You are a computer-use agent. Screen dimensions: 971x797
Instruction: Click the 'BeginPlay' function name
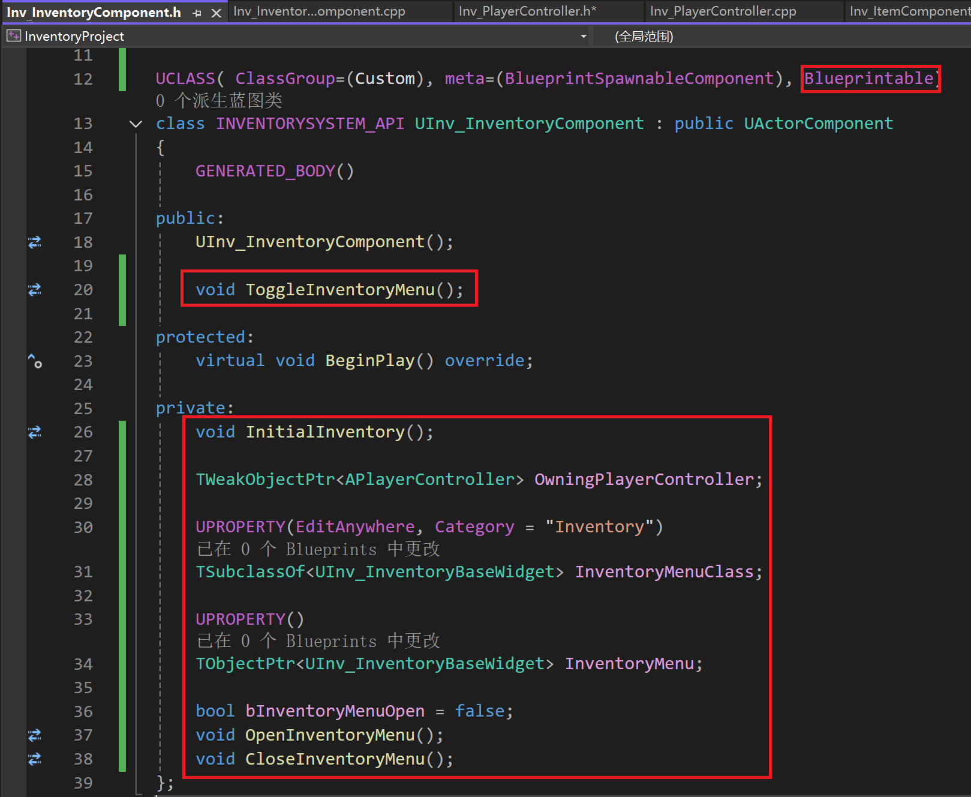(x=370, y=361)
